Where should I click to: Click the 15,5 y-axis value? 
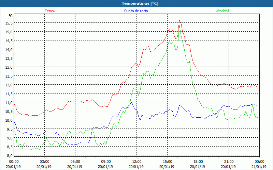[9, 23]
